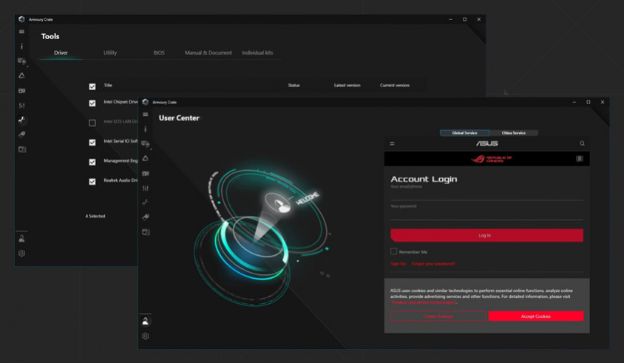The width and height of the screenshot is (624, 363).
Task: Click the Tools wrench icon in back window sidebar
Action: [x=21, y=120]
